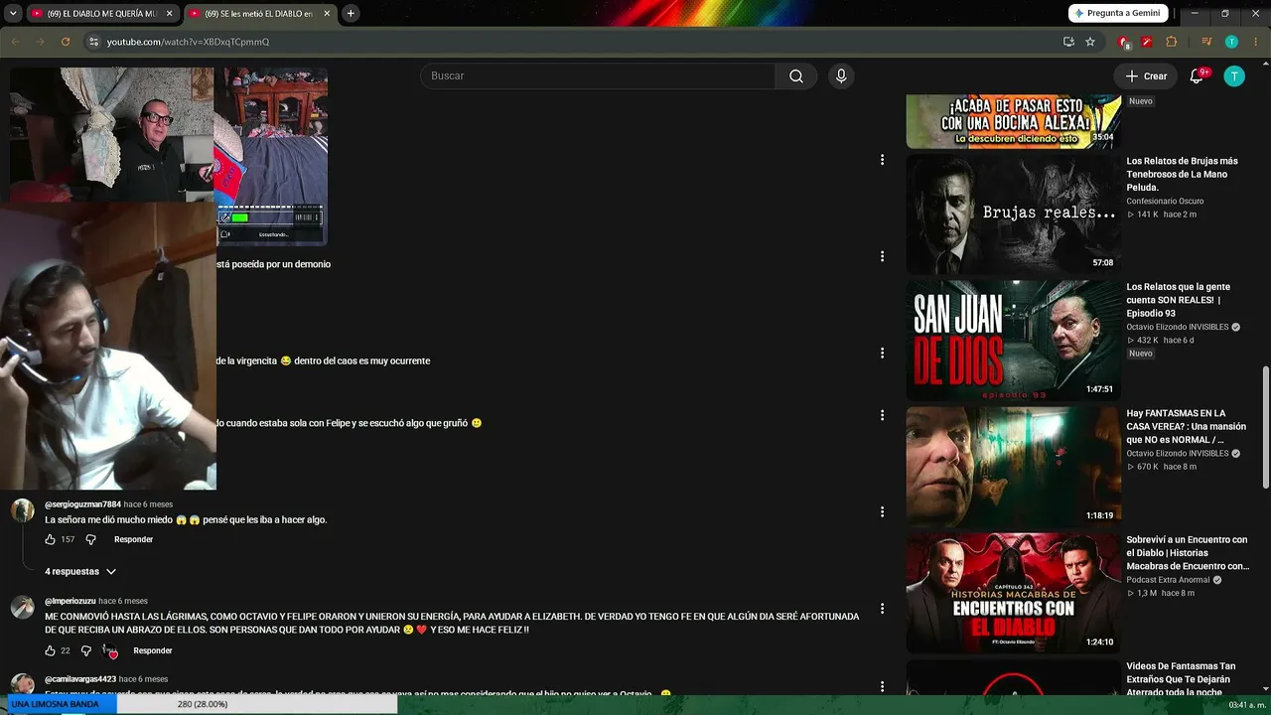Viewport: 1271px width, 715px height.
Task: Like sergioguzman7884's comment
Action: pos(51,539)
